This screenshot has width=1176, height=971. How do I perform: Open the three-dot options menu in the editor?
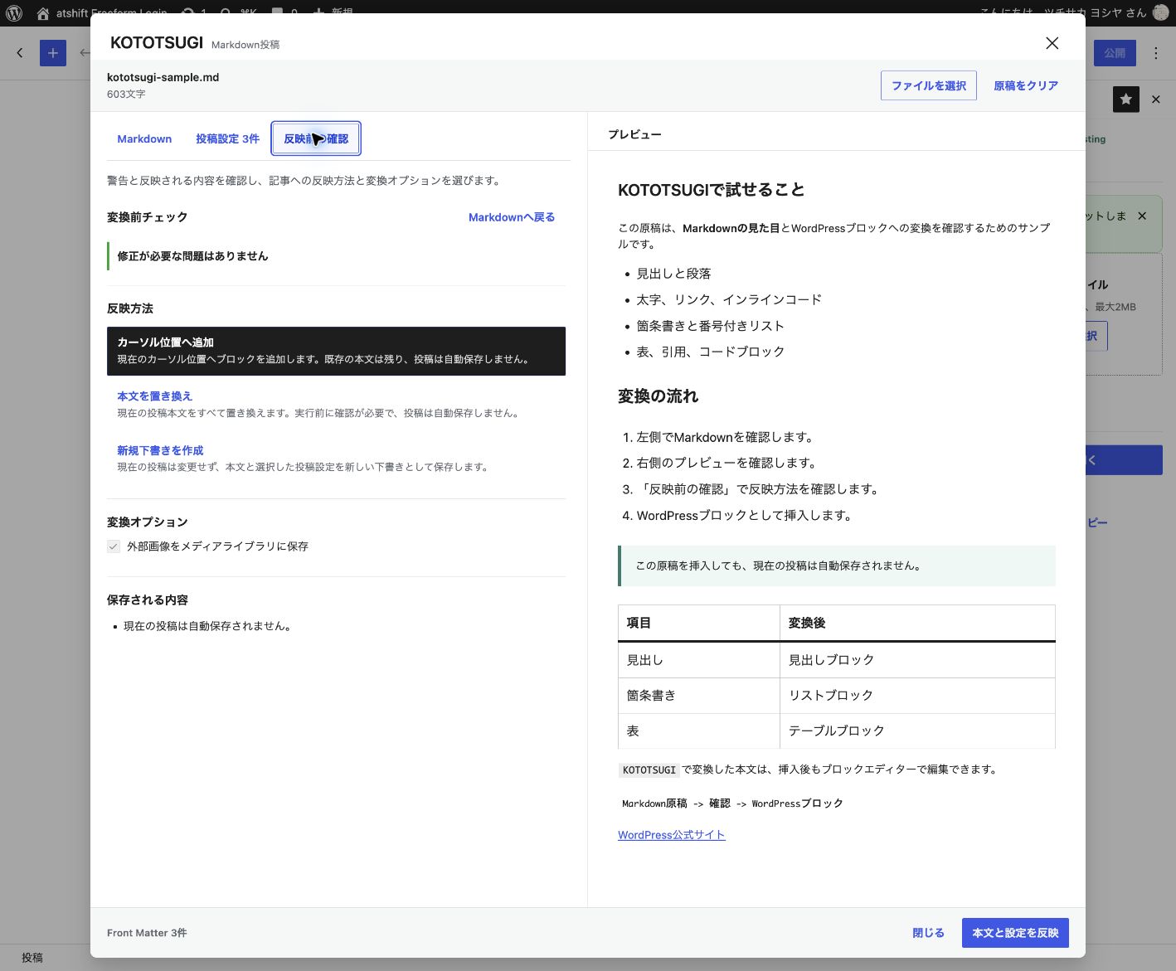(x=1156, y=53)
